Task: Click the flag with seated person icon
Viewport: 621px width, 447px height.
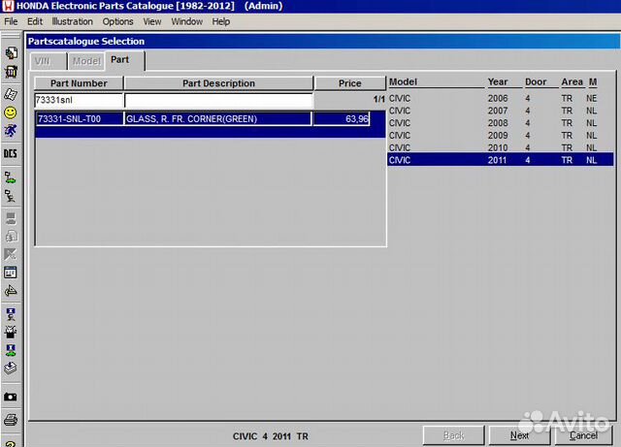Action: pos(11,196)
